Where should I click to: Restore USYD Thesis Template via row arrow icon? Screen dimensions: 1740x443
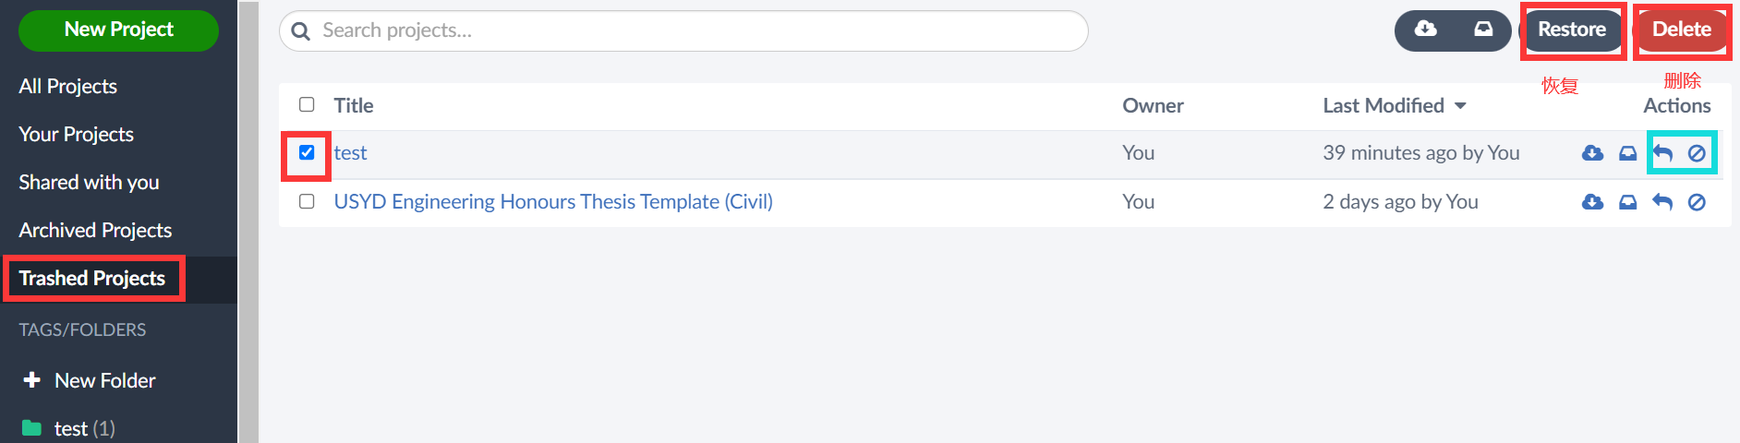(1662, 202)
